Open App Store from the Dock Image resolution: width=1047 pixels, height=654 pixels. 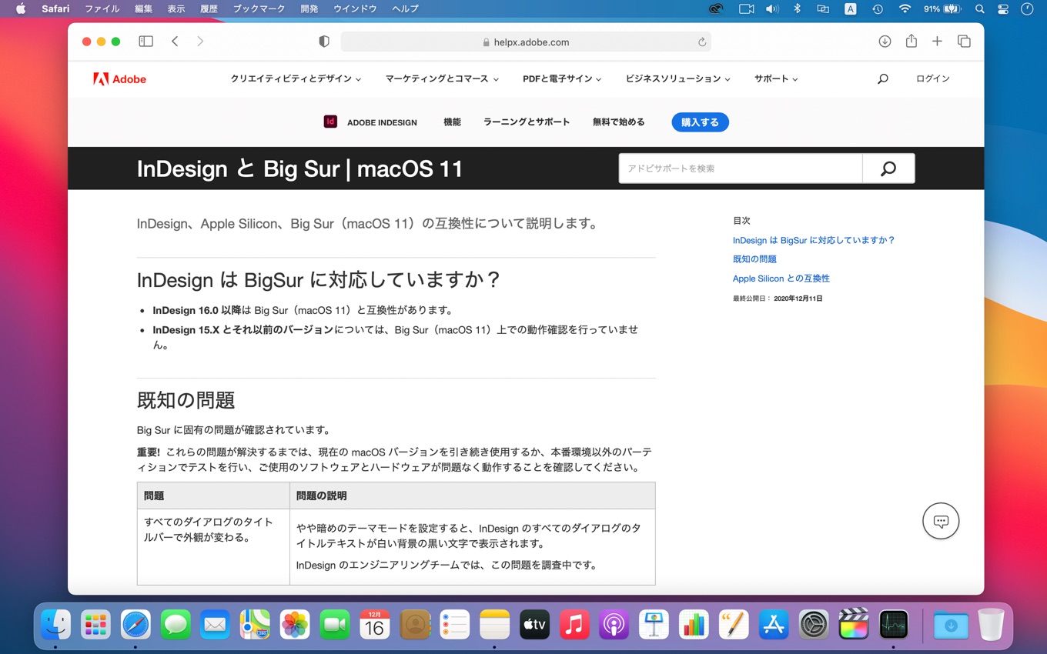pyautogui.click(x=774, y=625)
